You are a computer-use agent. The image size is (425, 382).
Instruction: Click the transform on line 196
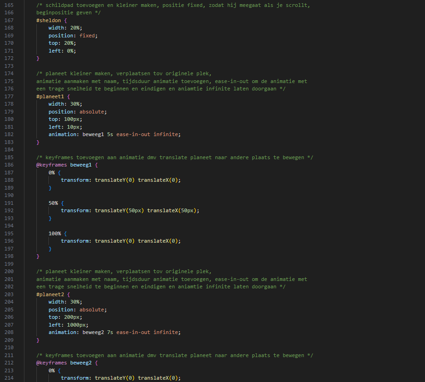(121, 241)
